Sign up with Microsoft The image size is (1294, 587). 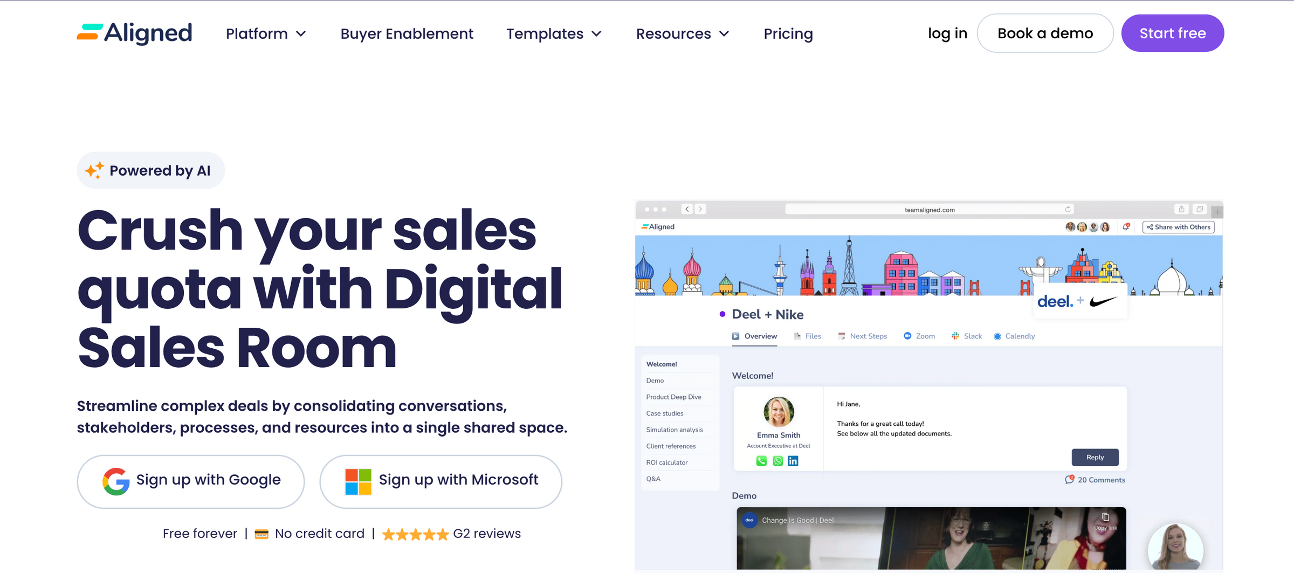point(440,481)
